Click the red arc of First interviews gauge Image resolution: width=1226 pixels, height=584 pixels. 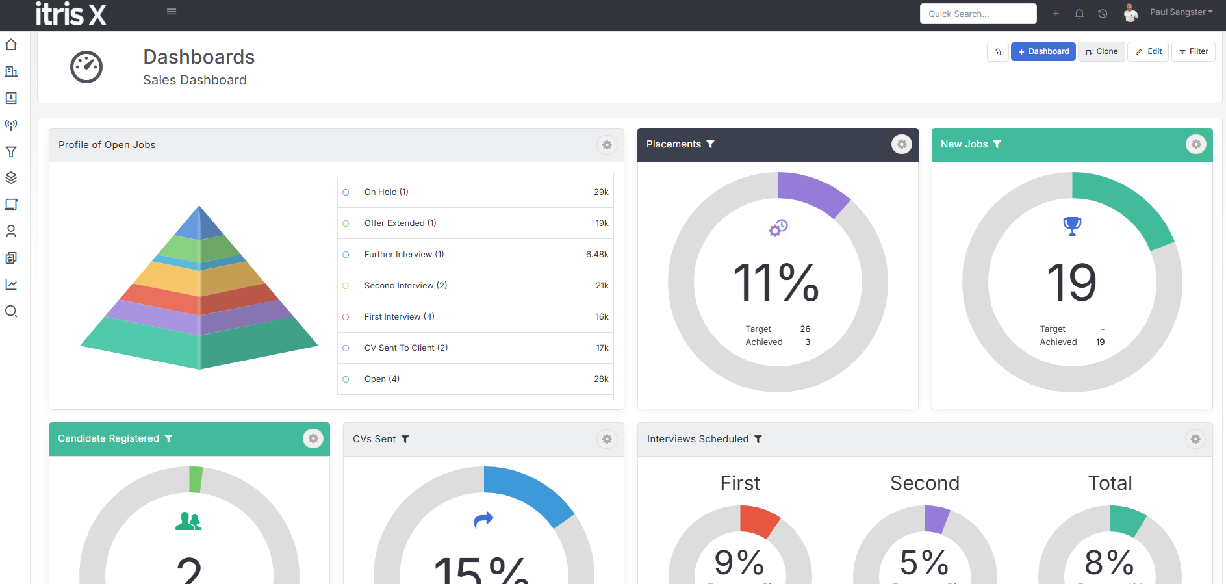758,520
